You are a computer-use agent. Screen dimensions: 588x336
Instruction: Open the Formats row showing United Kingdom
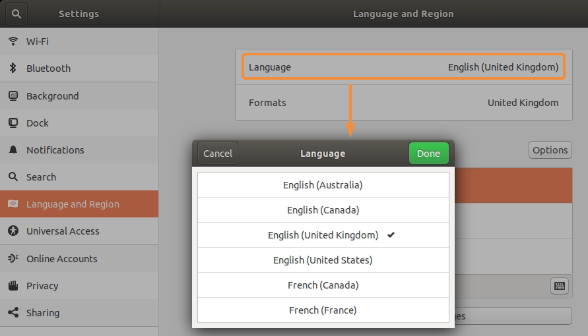(403, 103)
